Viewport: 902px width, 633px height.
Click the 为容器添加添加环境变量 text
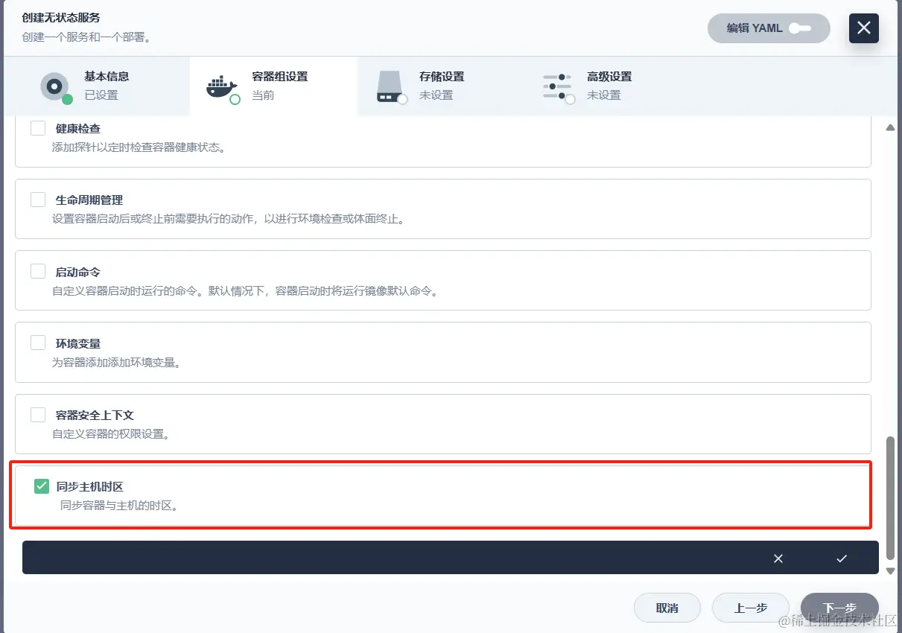(116, 363)
